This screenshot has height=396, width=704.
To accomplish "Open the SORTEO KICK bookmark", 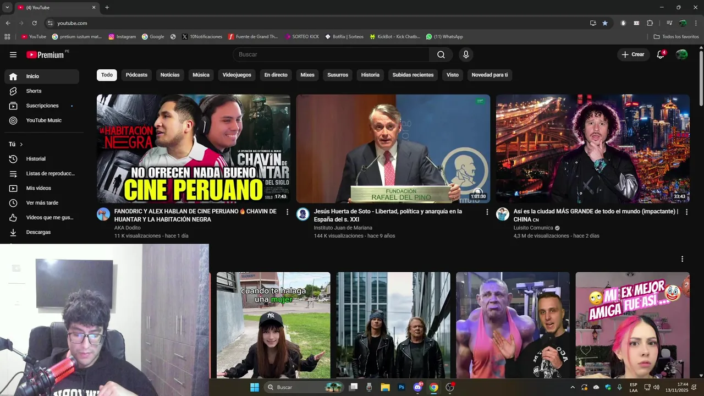I will [302, 37].
